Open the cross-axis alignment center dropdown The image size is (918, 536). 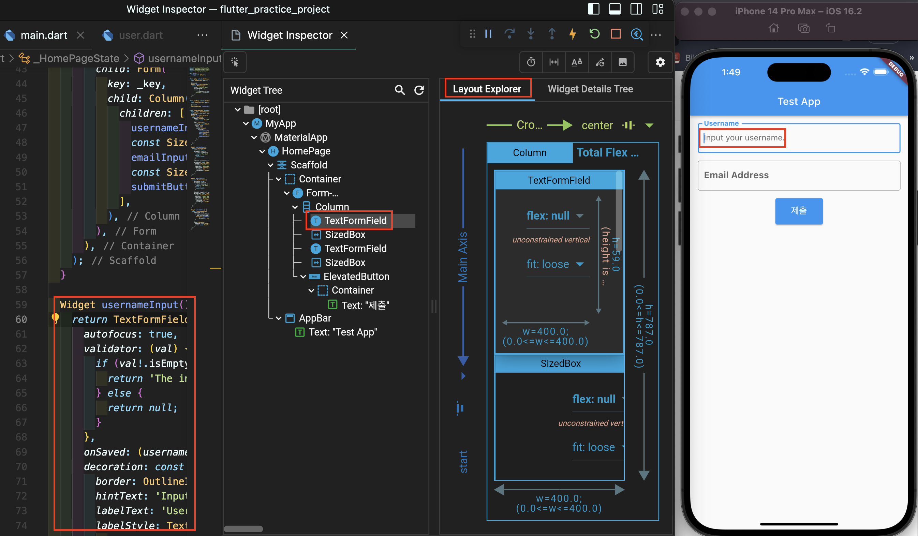point(650,125)
